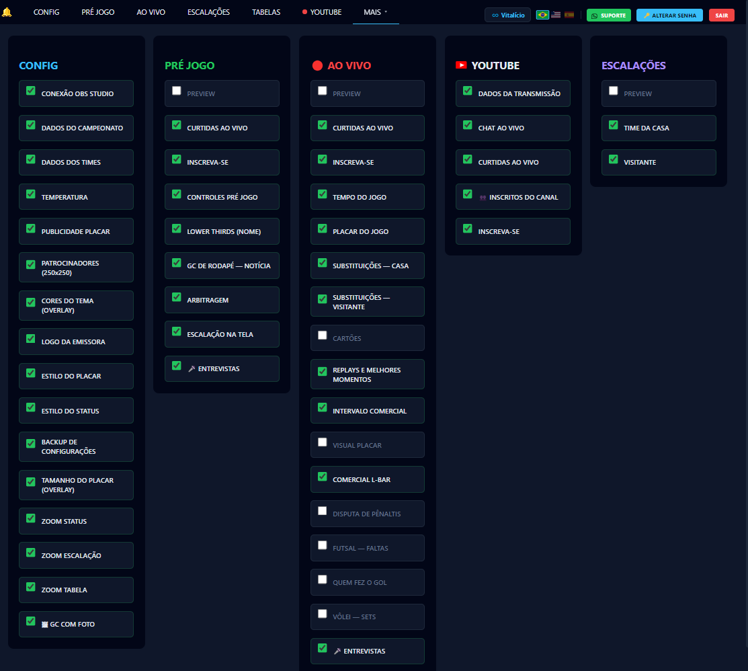
Task: Uncheck the Zoom Tabela checkbox
Action: (30, 587)
